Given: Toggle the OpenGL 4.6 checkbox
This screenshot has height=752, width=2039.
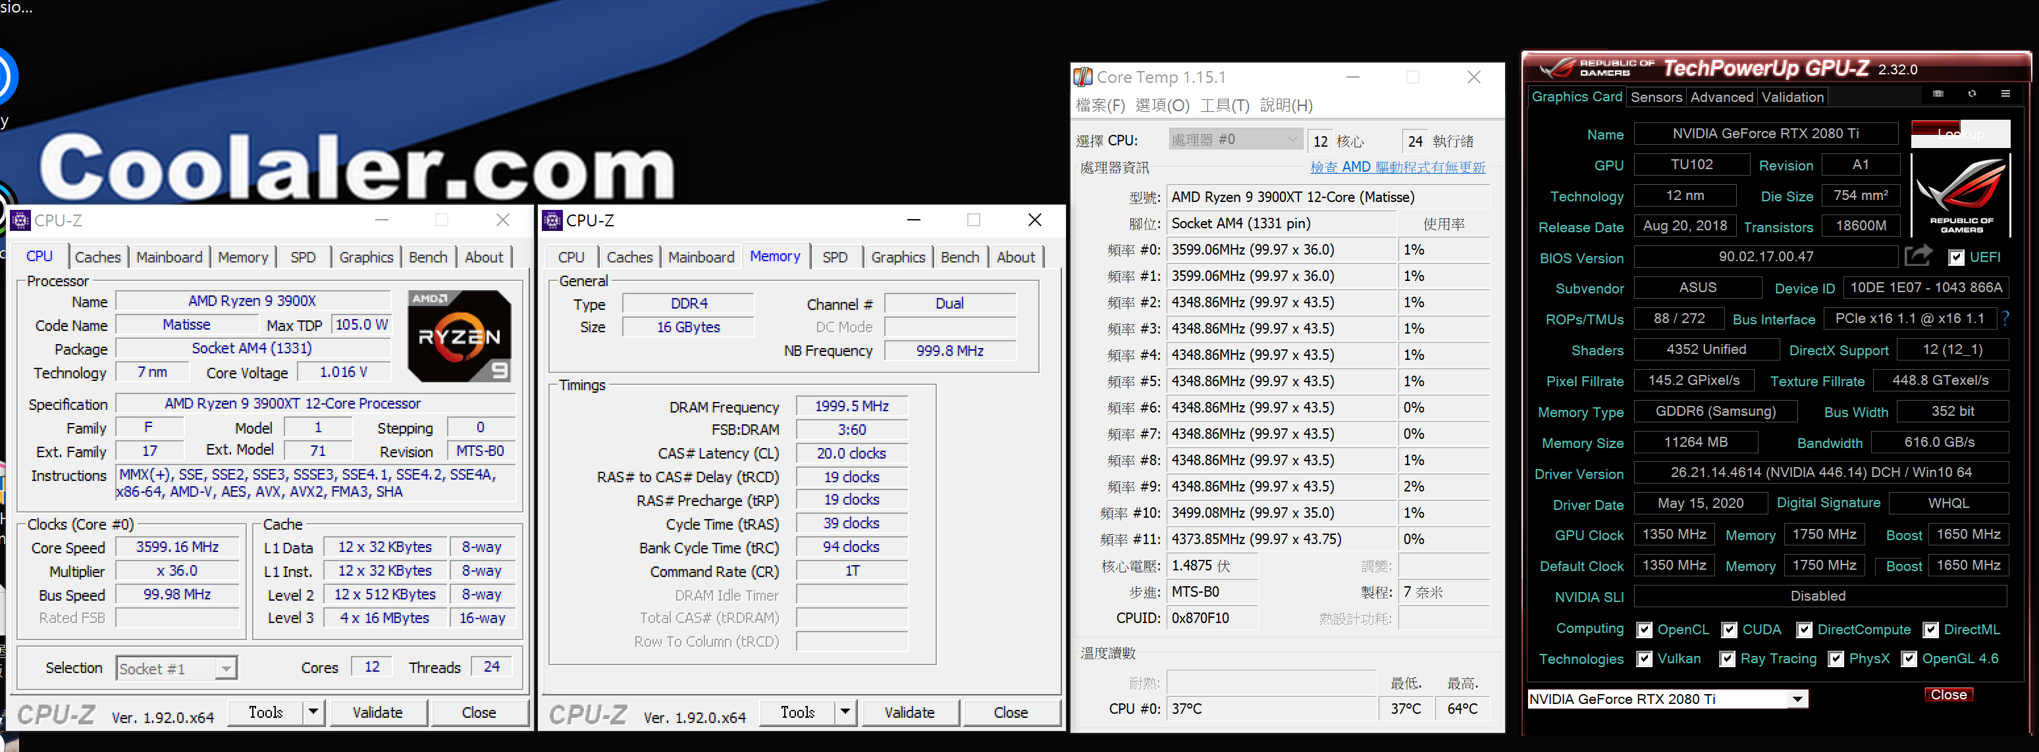Looking at the screenshot, I should tap(1909, 659).
